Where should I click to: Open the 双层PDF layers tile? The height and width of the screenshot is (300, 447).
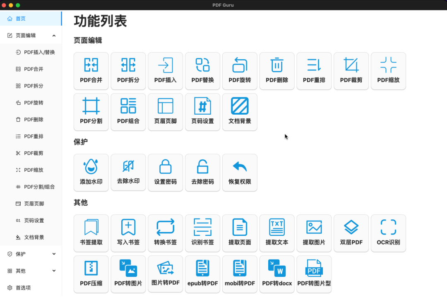[x=351, y=233]
